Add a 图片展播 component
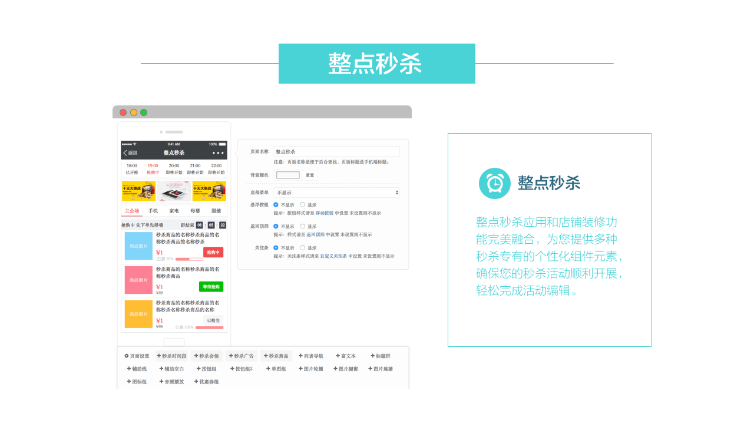The height and width of the screenshot is (424, 754). point(381,369)
